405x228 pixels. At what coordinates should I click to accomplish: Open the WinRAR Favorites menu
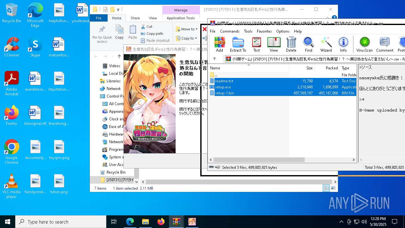(264, 31)
